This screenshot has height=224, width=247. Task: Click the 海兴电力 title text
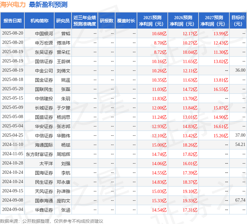click(x=13, y=4)
